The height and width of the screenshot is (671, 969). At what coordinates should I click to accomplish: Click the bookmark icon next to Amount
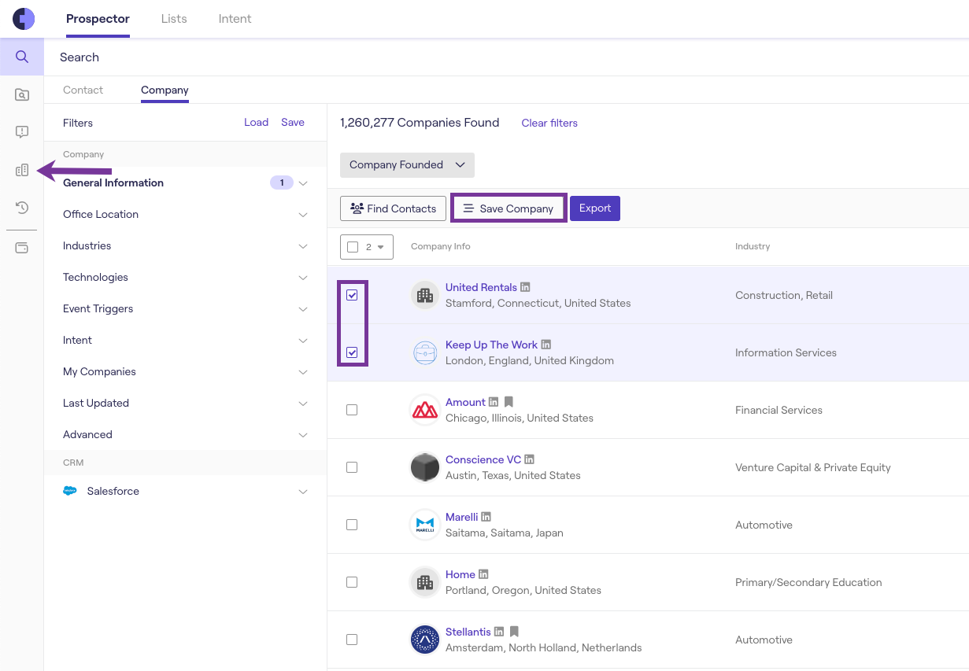tap(509, 403)
